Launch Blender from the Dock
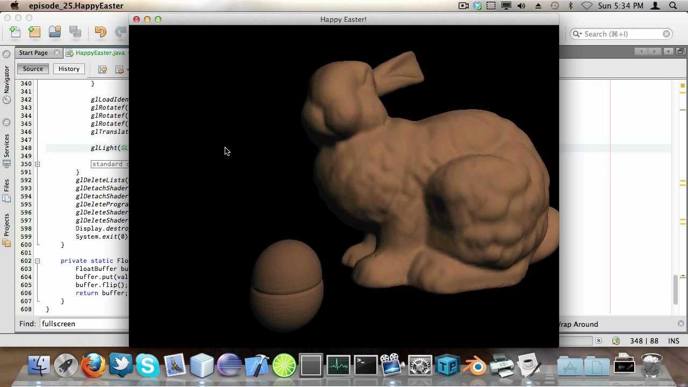 coord(475,365)
